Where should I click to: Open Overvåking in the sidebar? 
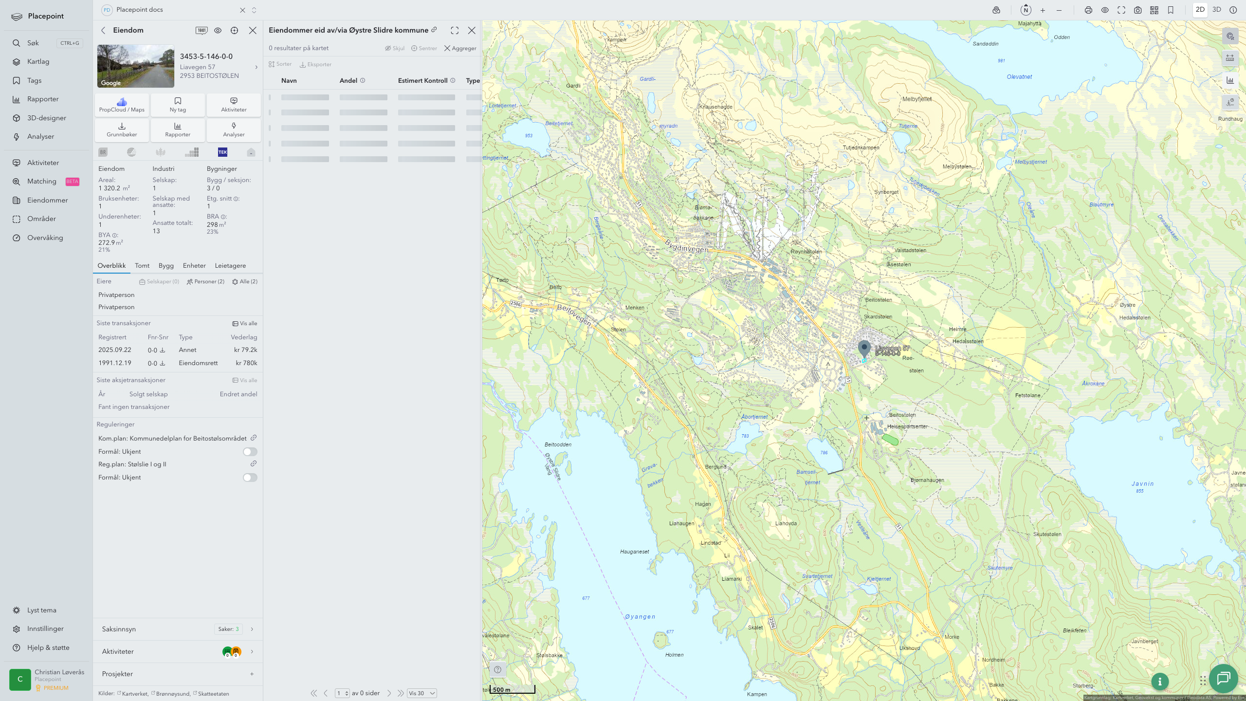click(45, 238)
